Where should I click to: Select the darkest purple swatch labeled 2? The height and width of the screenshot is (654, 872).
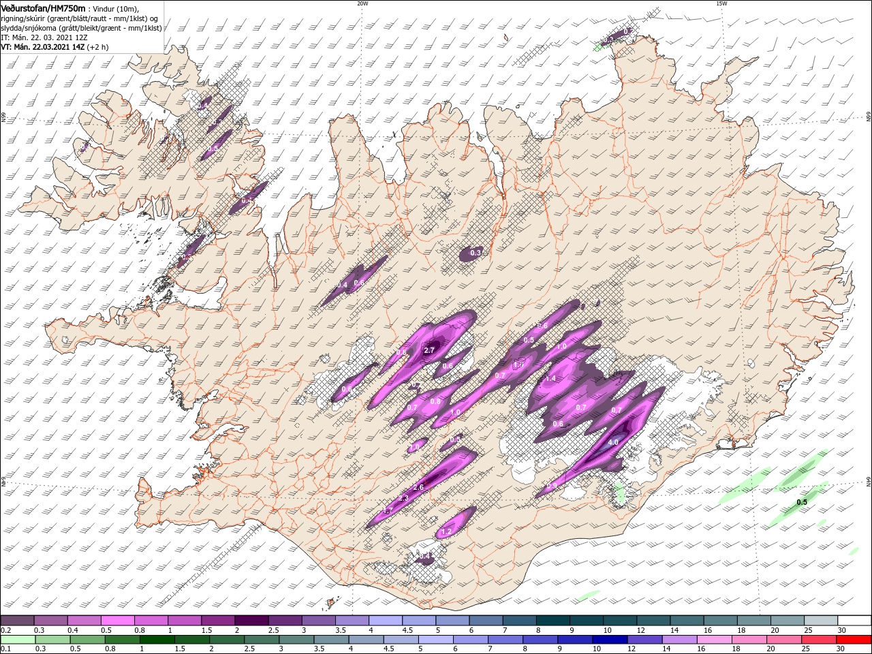click(x=251, y=621)
